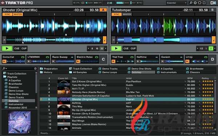The width and height of the screenshot is (218, 136).
Task: Open Deck A letter focus button
Action: [103, 10]
